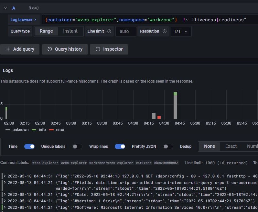
Task: Click the plus icon in Add query
Action: click(x=8, y=49)
